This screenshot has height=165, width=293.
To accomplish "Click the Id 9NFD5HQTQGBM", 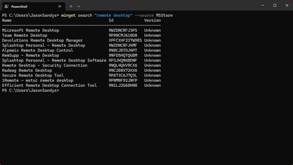I will click(123, 55).
